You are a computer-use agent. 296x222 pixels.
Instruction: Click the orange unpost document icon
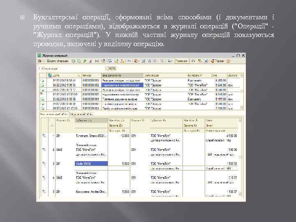tap(123, 61)
